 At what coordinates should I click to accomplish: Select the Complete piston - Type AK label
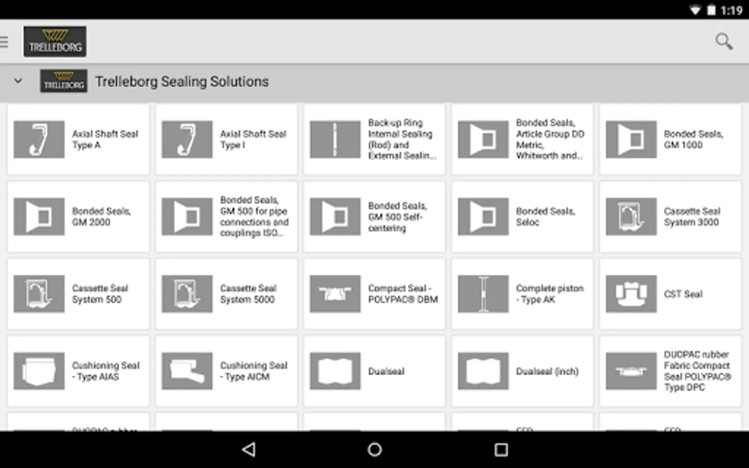click(550, 294)
